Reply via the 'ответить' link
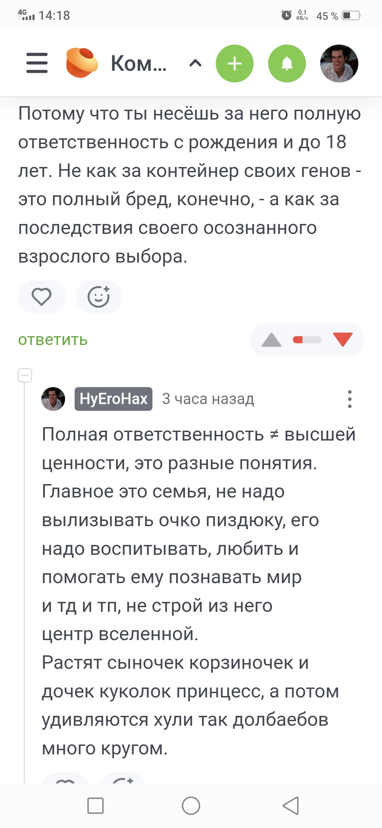 (x=53, y=340)
